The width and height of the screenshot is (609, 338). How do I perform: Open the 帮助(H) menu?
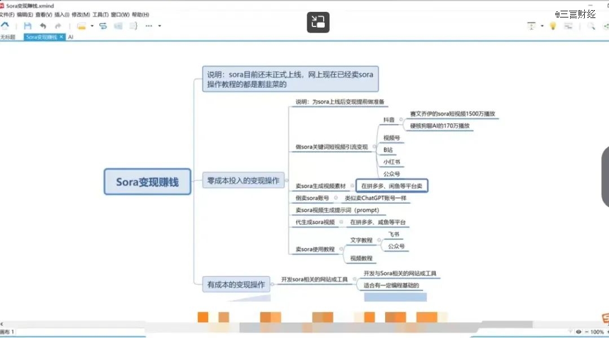click(x=140, y=15)
